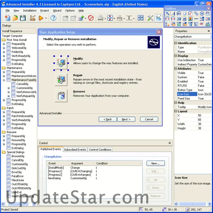The image size is (213, 213).
Task: Select the checkbox control tool in Toolbox
Action: (x=190, y=13)
